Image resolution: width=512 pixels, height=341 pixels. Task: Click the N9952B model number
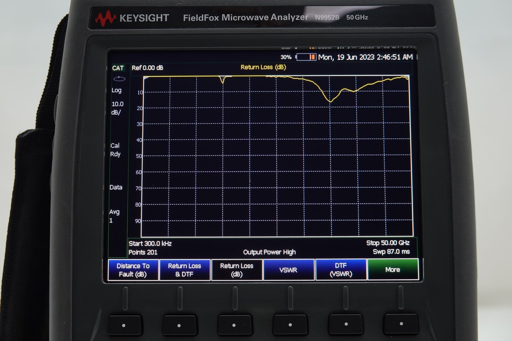point(327,18)
